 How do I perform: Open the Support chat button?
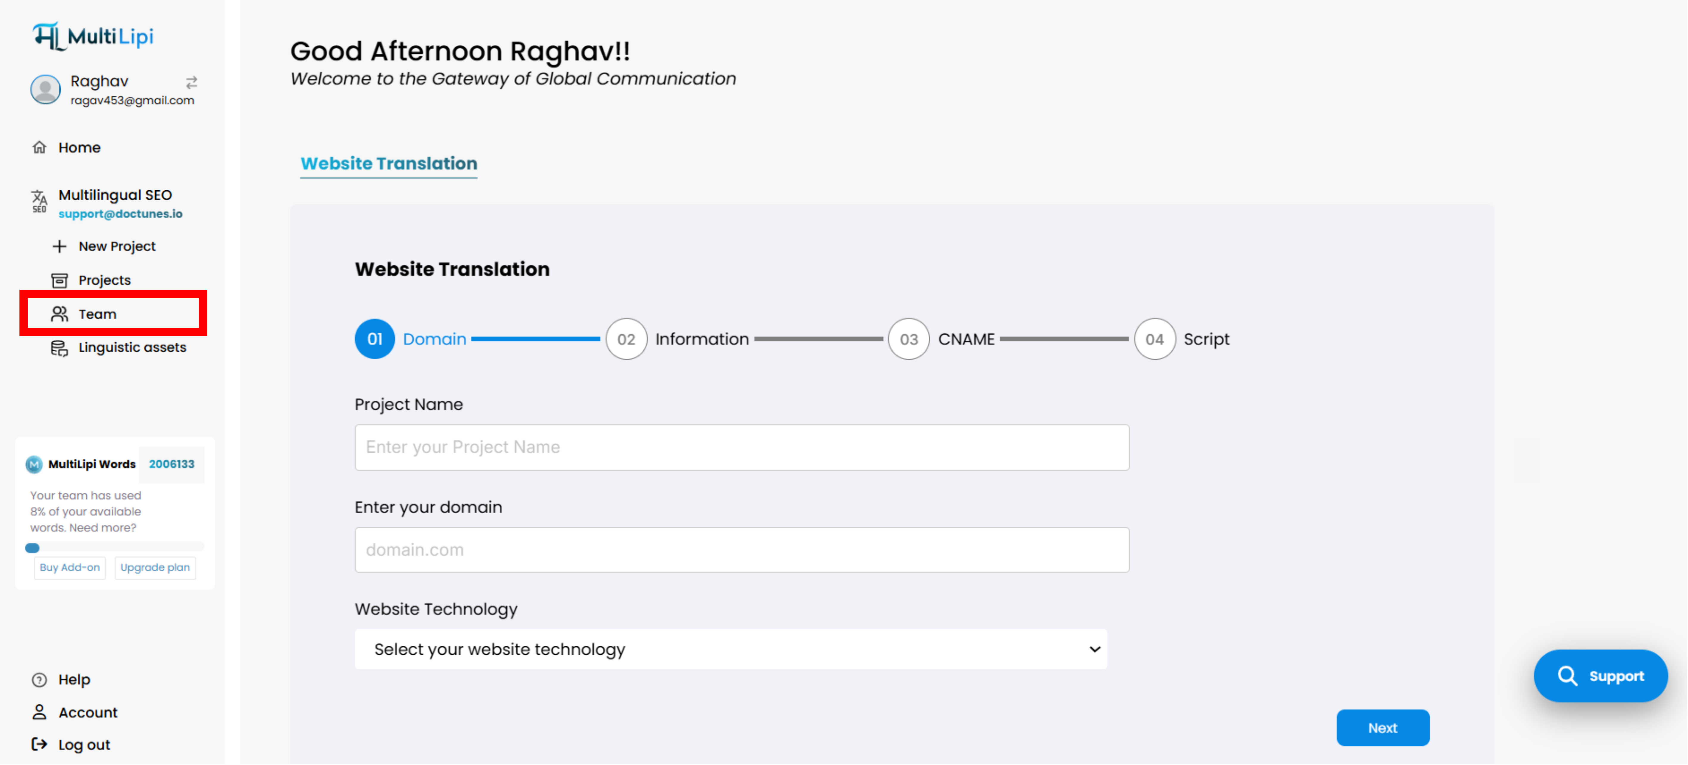pos(1600,676)
